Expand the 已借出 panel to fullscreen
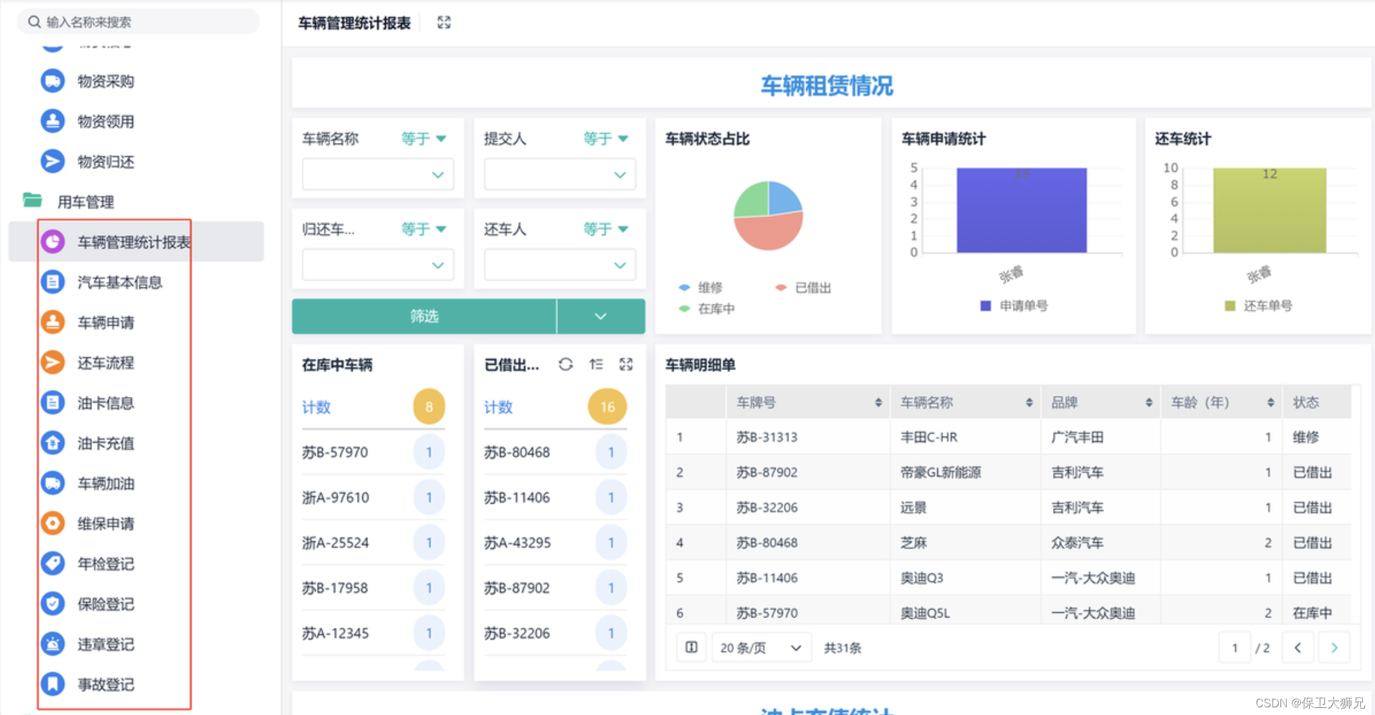Viewport: 1375px width, 715px height. [626, 365]
